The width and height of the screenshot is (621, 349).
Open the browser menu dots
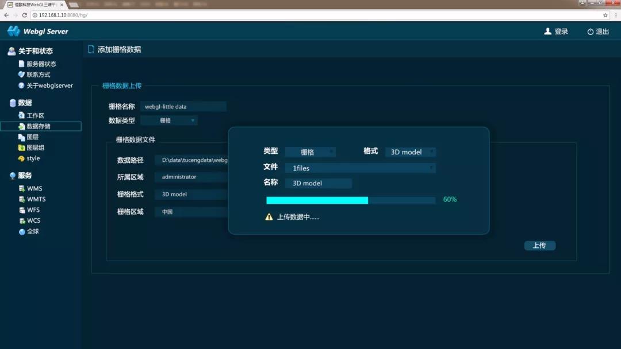point(615,15)
